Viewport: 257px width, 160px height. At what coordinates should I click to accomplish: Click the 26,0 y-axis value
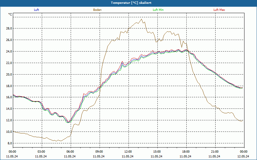point(9,40)
